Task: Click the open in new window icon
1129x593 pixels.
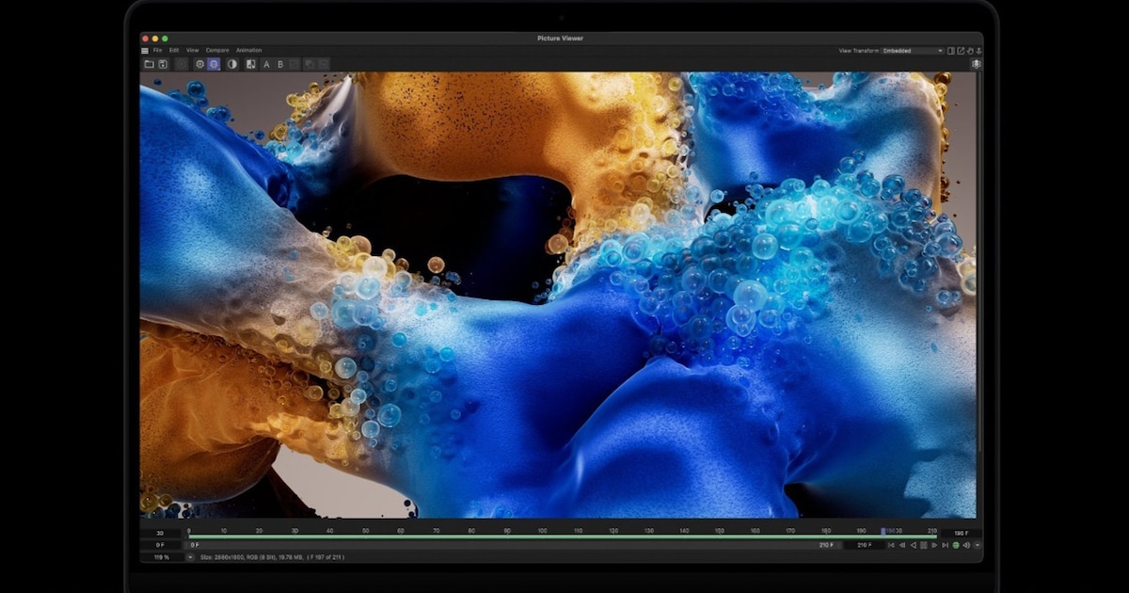Action: pos(961,51)
